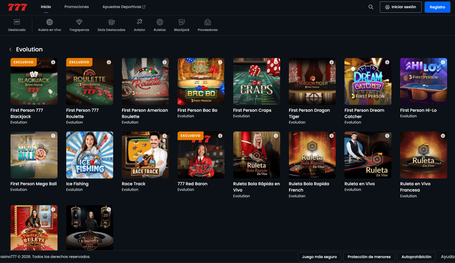Show info for Race Track game
The height and width of the screenshot is (263, 455).
[164, 136]
